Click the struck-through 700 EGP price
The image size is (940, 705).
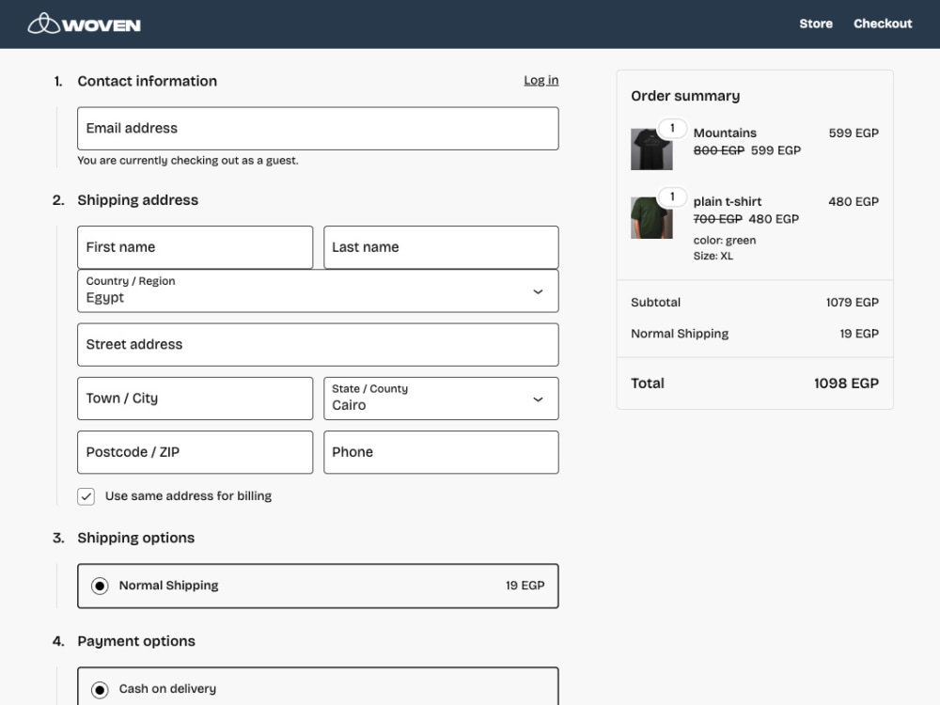pos(717,219)
